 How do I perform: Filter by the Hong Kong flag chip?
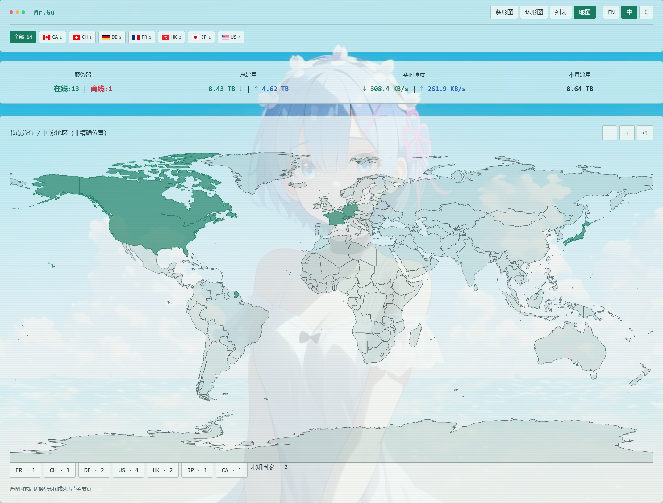tap(171, 37)
